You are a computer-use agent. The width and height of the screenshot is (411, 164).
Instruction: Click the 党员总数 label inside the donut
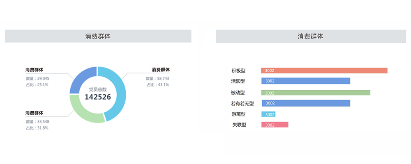coord(97,89)
